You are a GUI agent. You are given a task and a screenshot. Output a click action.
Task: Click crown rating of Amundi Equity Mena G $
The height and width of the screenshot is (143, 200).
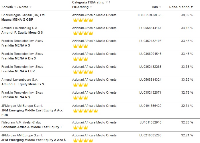point(83,33)
